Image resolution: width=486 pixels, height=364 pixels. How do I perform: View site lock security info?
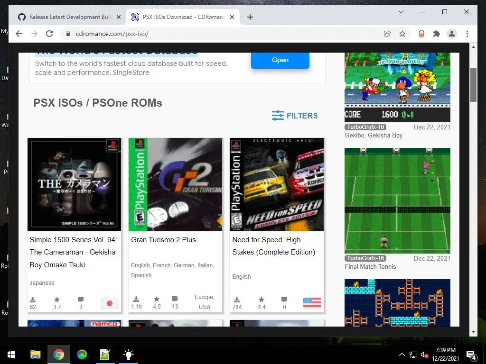[68, 34]
